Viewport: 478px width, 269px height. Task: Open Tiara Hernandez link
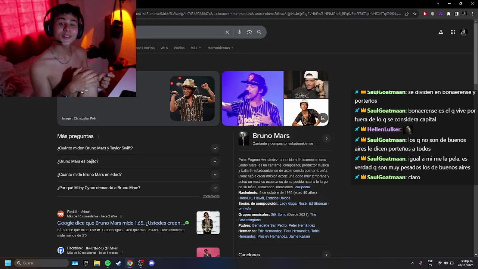tap(296, 231)
